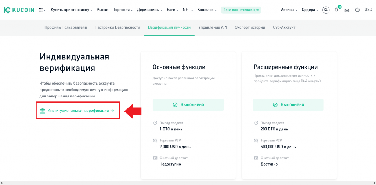Open the KuCoin logo home link
Screen dimensions: 376x185
click(19, 10)
